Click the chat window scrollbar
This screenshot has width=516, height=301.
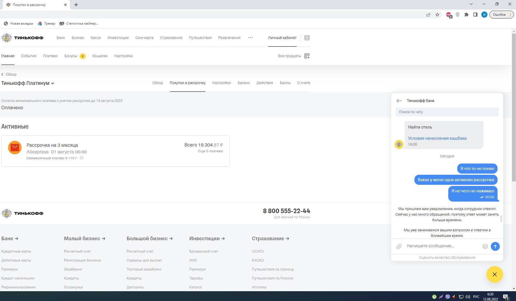[501, 219]
